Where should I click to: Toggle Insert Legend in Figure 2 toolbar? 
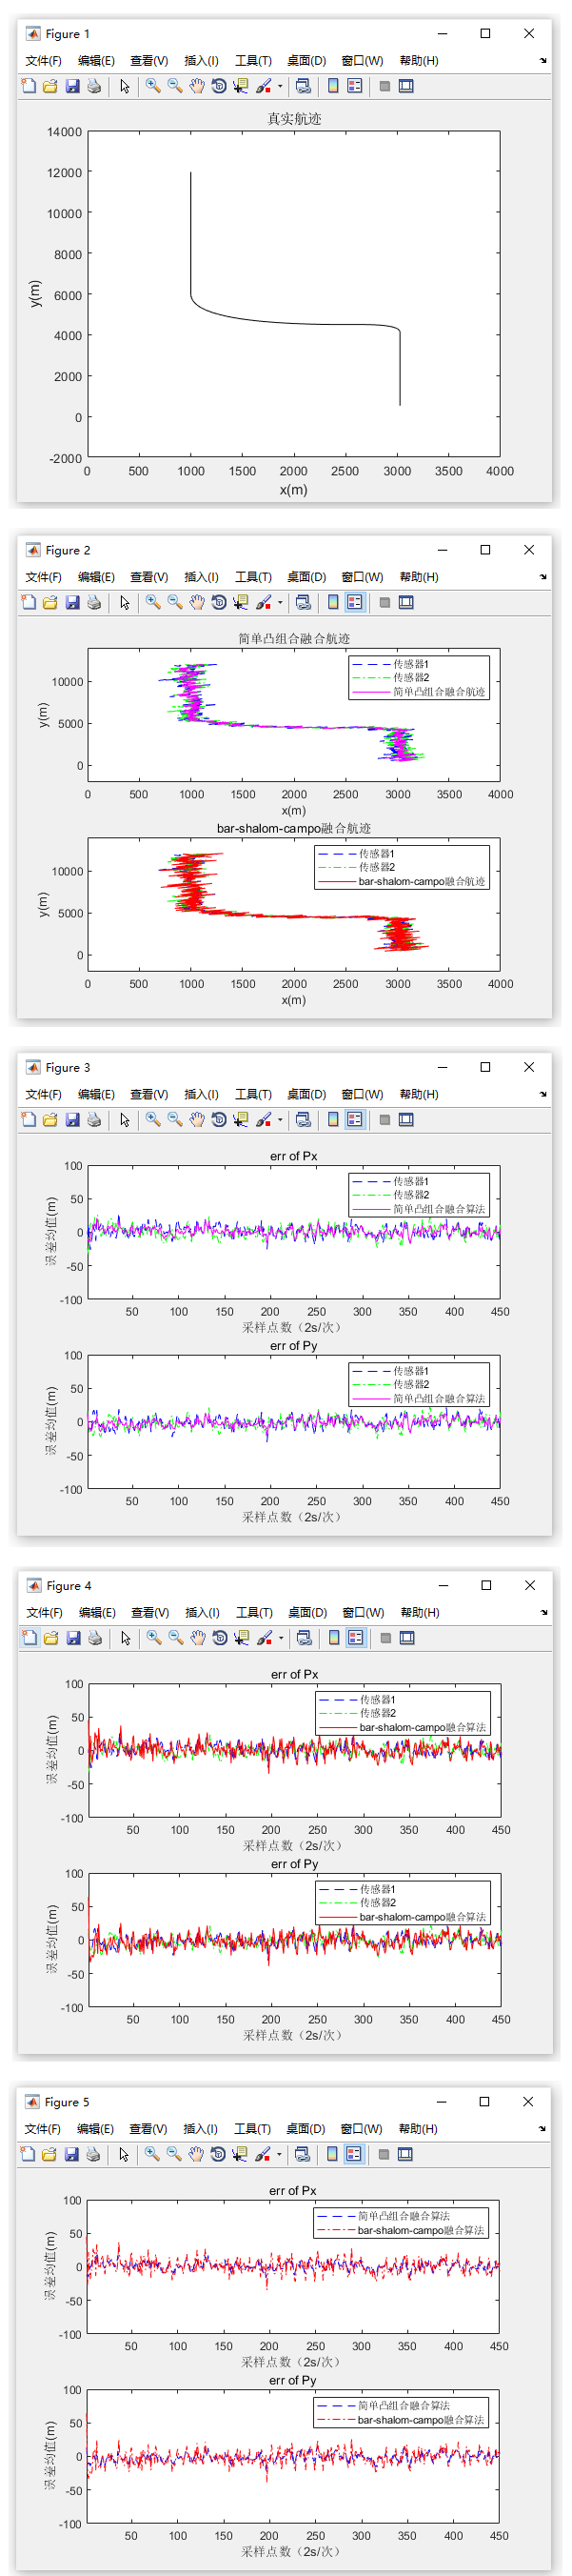tap(354, 603)
